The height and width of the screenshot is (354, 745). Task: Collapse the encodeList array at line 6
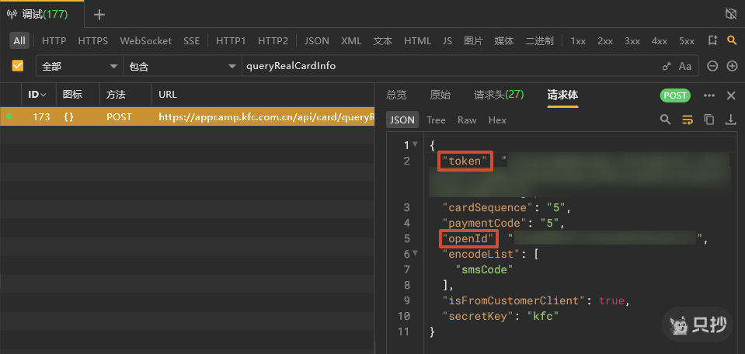point(416,254)
